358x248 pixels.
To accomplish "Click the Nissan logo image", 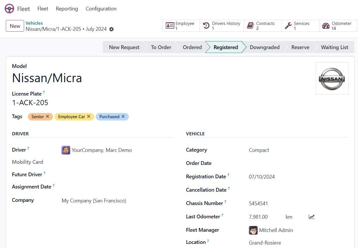I will click(332, 78).
